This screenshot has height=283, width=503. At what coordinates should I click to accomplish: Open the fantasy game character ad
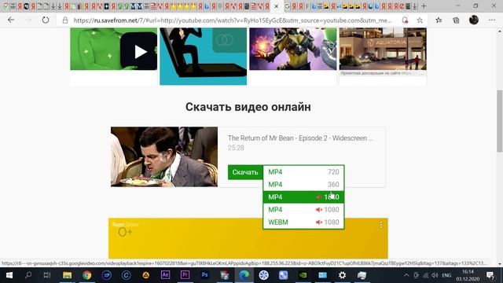[x=293, y=49]
